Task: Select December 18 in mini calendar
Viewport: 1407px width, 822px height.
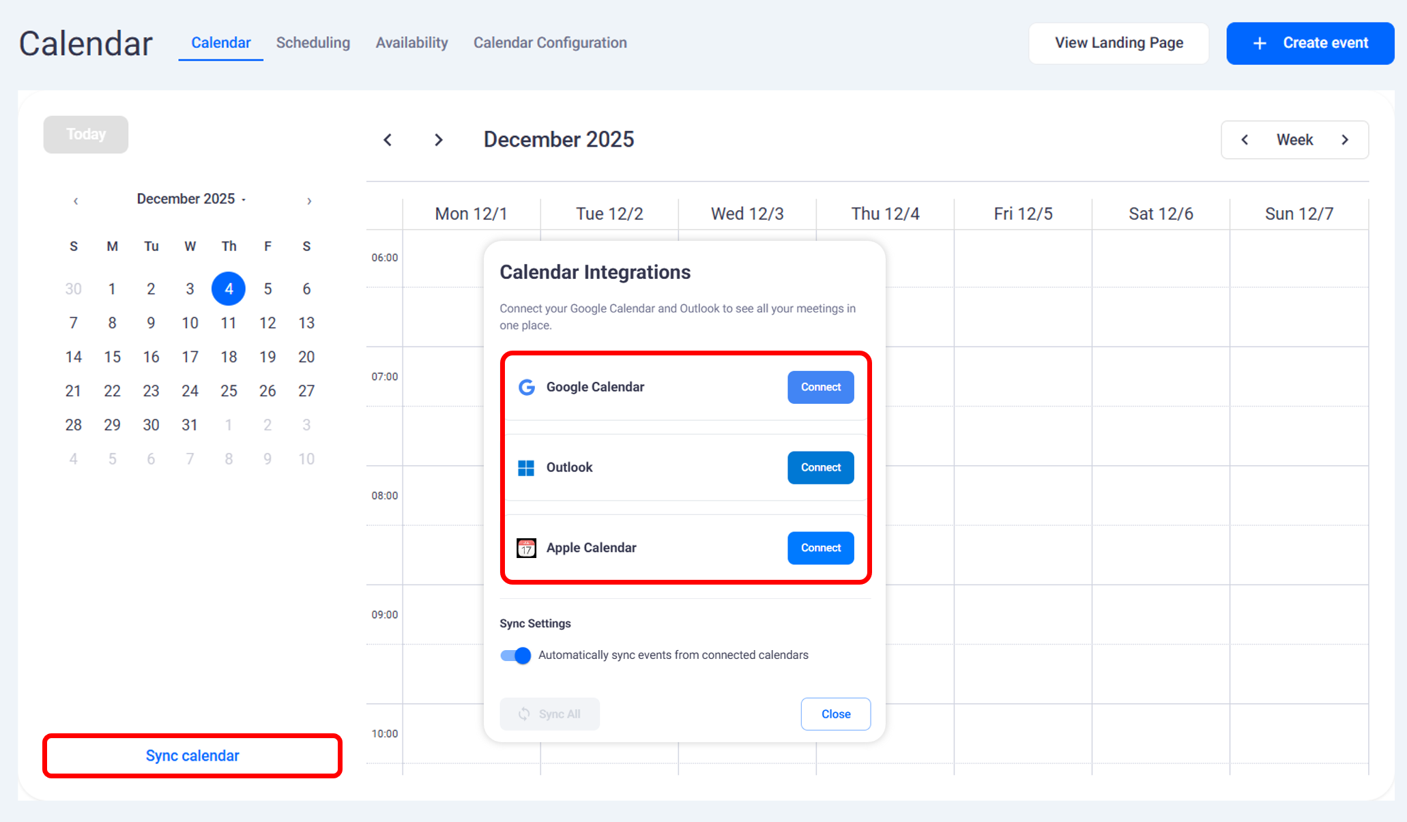Action: click(x=229, y=357)
